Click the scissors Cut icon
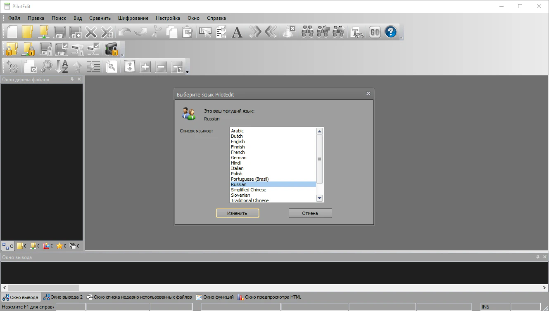 point(156,32)
